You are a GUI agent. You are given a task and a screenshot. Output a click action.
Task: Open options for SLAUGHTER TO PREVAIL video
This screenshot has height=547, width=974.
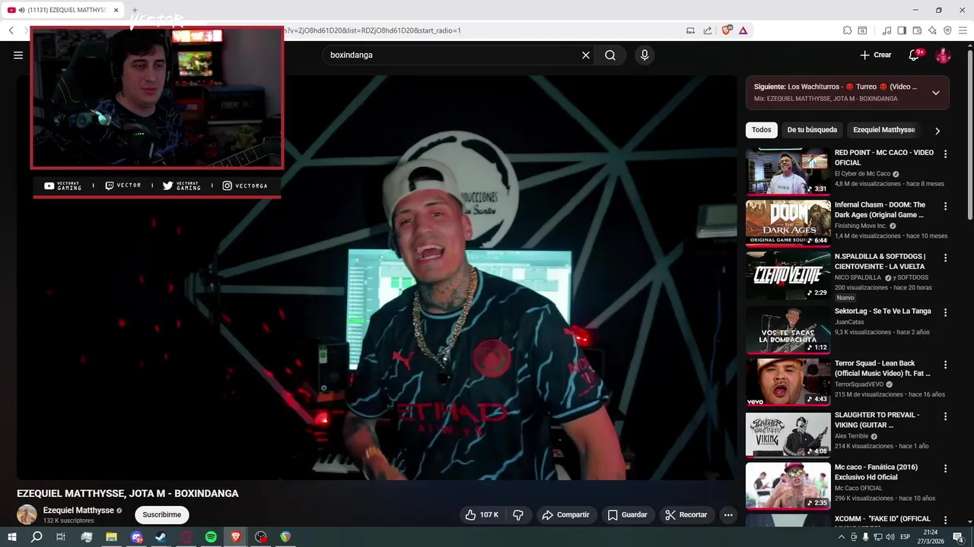[945, 416]
